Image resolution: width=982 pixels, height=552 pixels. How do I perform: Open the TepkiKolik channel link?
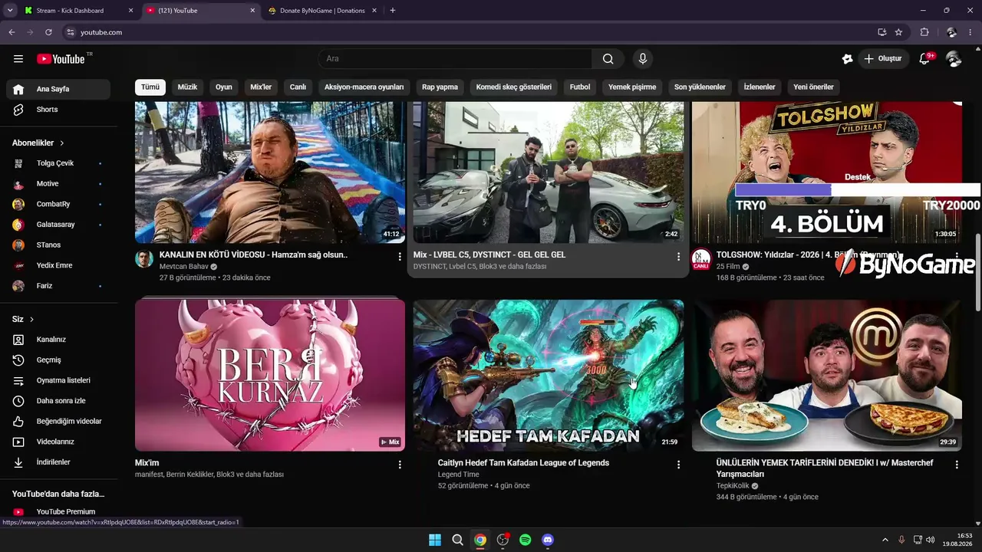pyautogui.click(x=733, y=486)
